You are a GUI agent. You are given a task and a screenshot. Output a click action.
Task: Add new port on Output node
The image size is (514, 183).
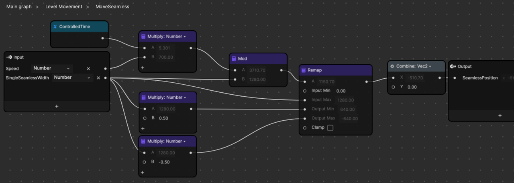pos(500,115)
